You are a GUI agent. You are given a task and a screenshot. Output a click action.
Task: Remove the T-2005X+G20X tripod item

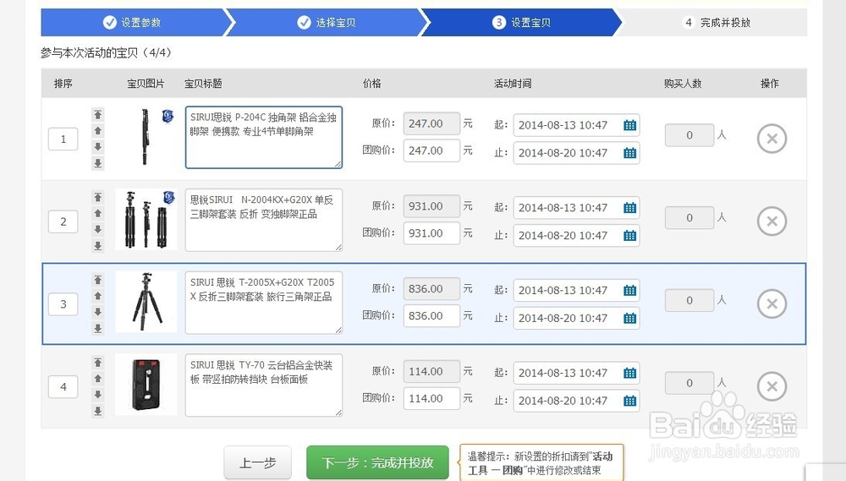point(772,303)
